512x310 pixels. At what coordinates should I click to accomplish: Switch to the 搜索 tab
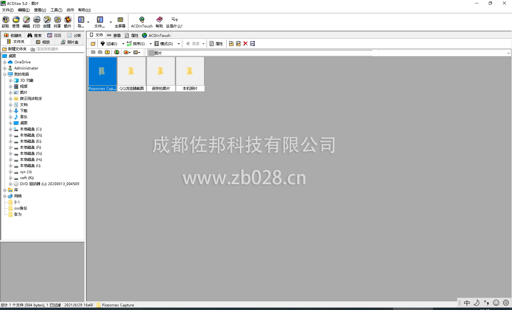pyautogui.click(x=34, y=35)
